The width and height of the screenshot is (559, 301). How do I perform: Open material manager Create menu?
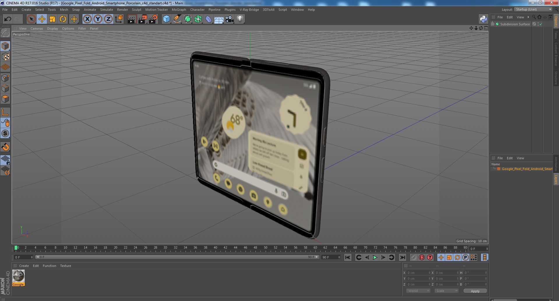(x=24, y=266)
